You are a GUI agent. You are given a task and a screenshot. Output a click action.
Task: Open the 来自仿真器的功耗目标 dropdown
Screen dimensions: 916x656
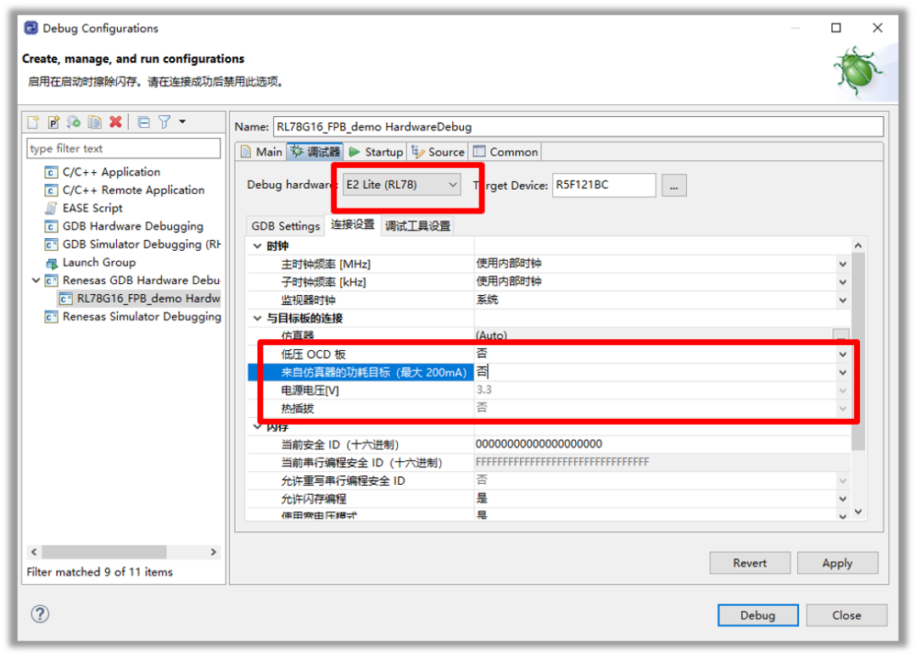842,373
